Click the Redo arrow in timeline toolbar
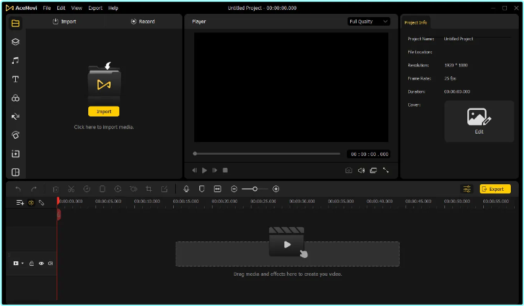Viewport: 524px width, 306px height. 34,189
